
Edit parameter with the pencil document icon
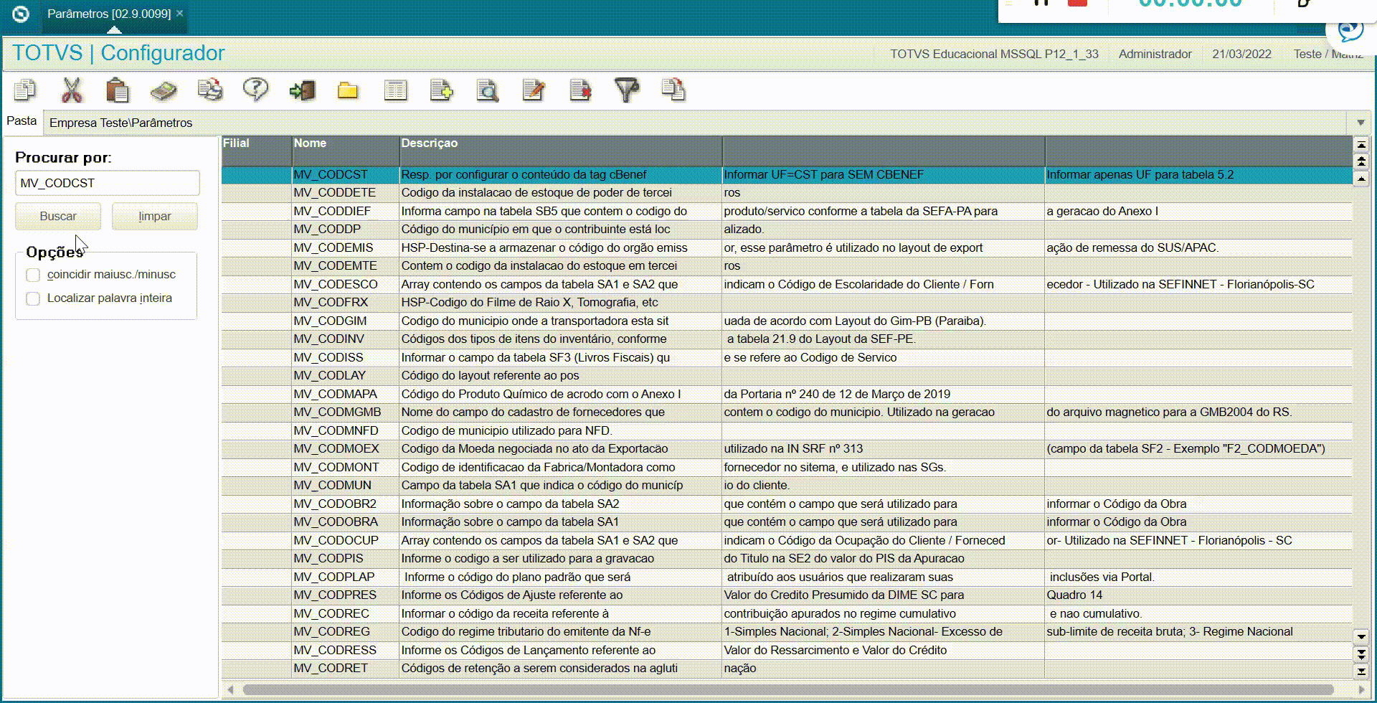pyautogui.click(x=534, y=90)
